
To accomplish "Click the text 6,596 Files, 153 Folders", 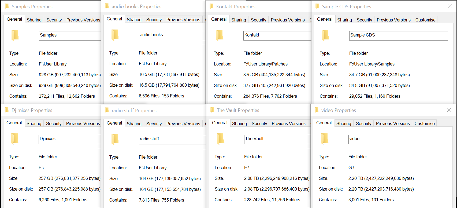I will (161, 96).
